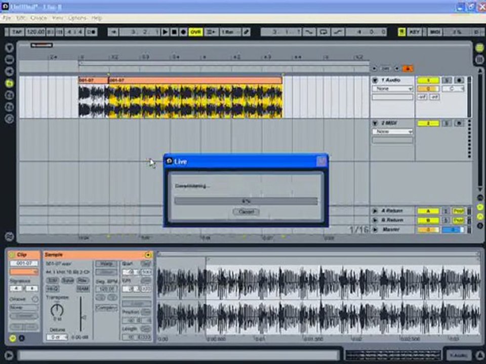Open the Live Device Browser icon

tap(9, 59)
